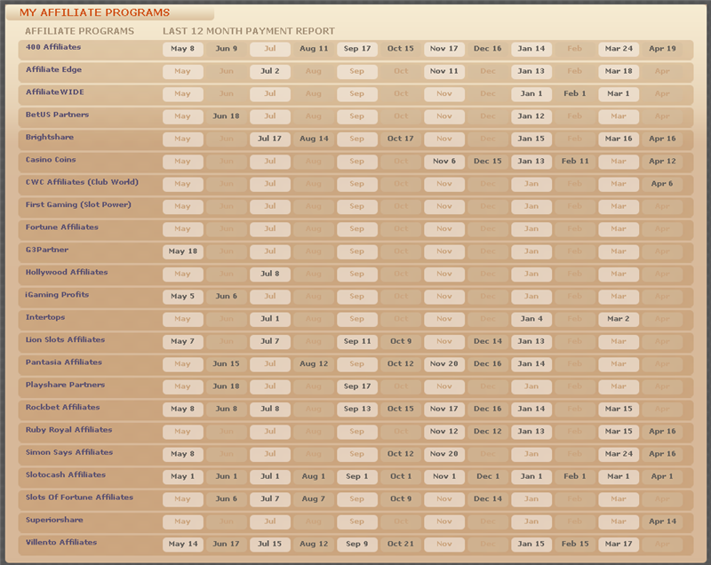Open Brightshare affiliate program
Image resolution: width=711 pixels, height=565 pixels.
pos(50,138)
